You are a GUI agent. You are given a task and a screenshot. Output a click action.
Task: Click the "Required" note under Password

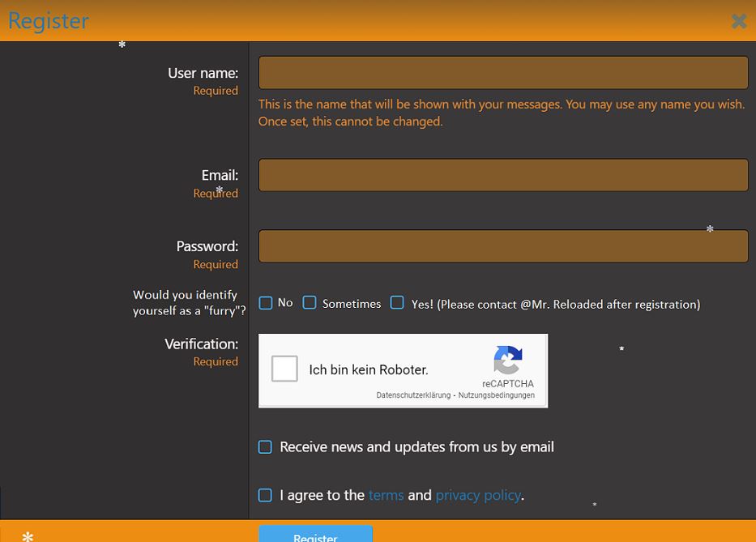point(216,264)
